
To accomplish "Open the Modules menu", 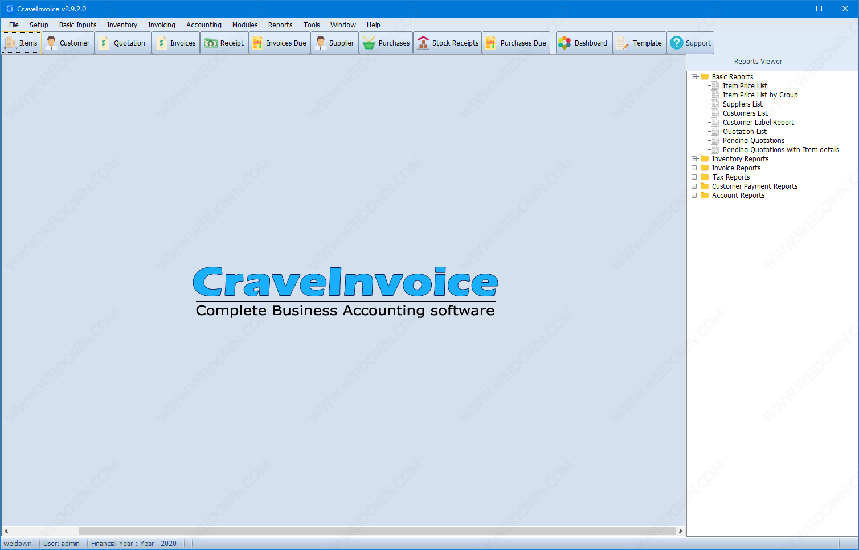I will click(x=245, y=25).
